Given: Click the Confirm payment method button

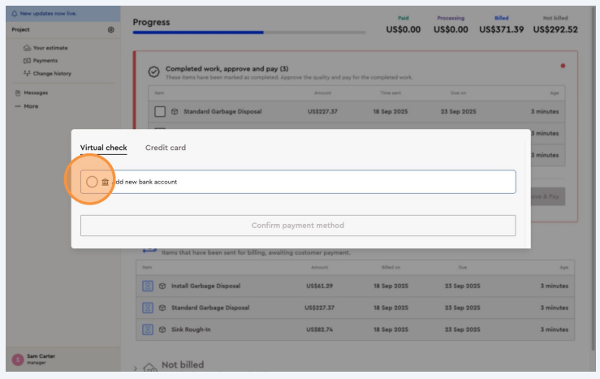Looking at the screenshot, I should pyautogui.click(x=297, y=226).
